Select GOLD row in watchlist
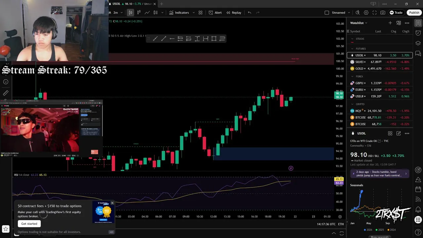Image resolution: width=423 pixels, height=238 pixels. 380,69
